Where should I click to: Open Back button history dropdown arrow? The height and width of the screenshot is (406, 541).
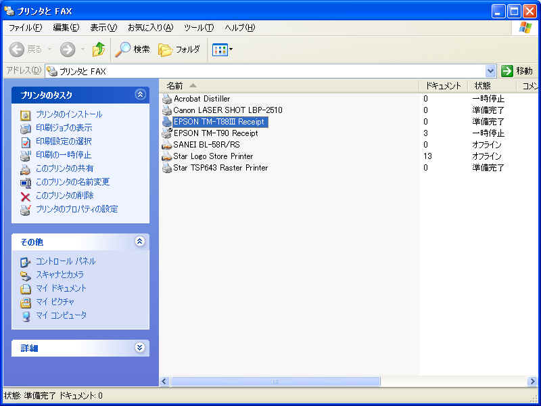click(49, 49)
